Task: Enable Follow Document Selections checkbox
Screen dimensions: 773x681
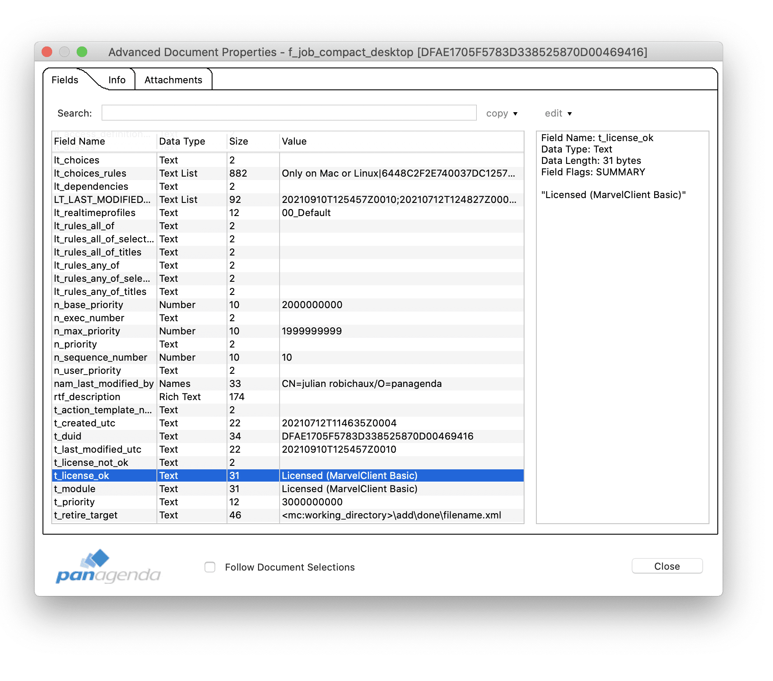Action: [210, 567]
